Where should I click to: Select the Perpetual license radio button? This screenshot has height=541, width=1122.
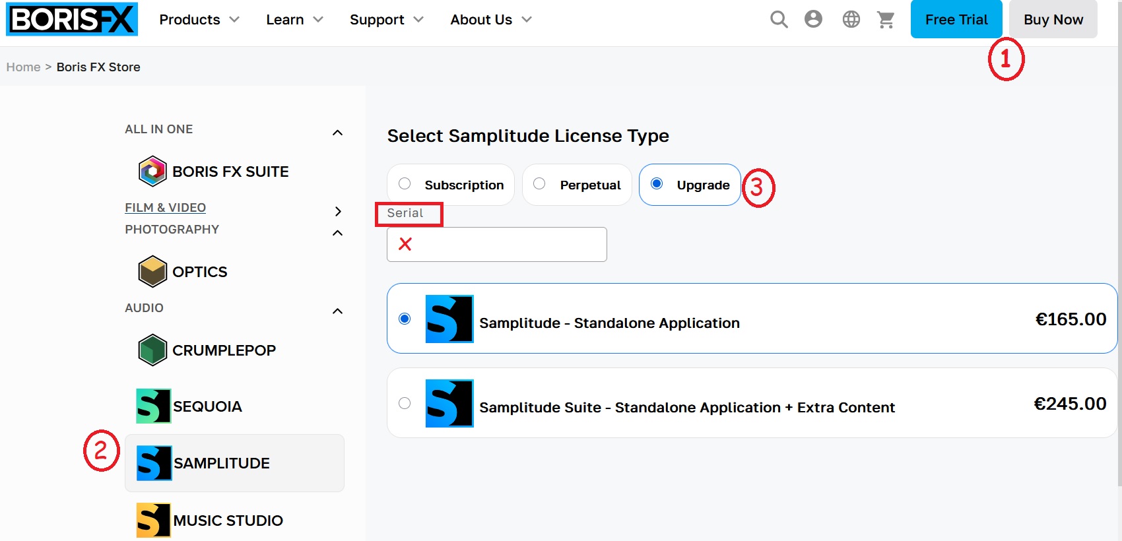click(x=539, y=183)
